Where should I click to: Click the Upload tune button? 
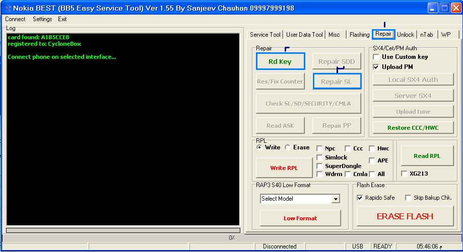click(413, 112)
